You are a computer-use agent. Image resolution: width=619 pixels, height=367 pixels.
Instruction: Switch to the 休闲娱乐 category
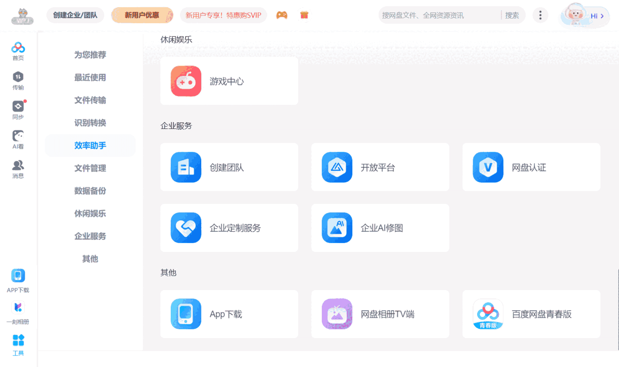90,213
